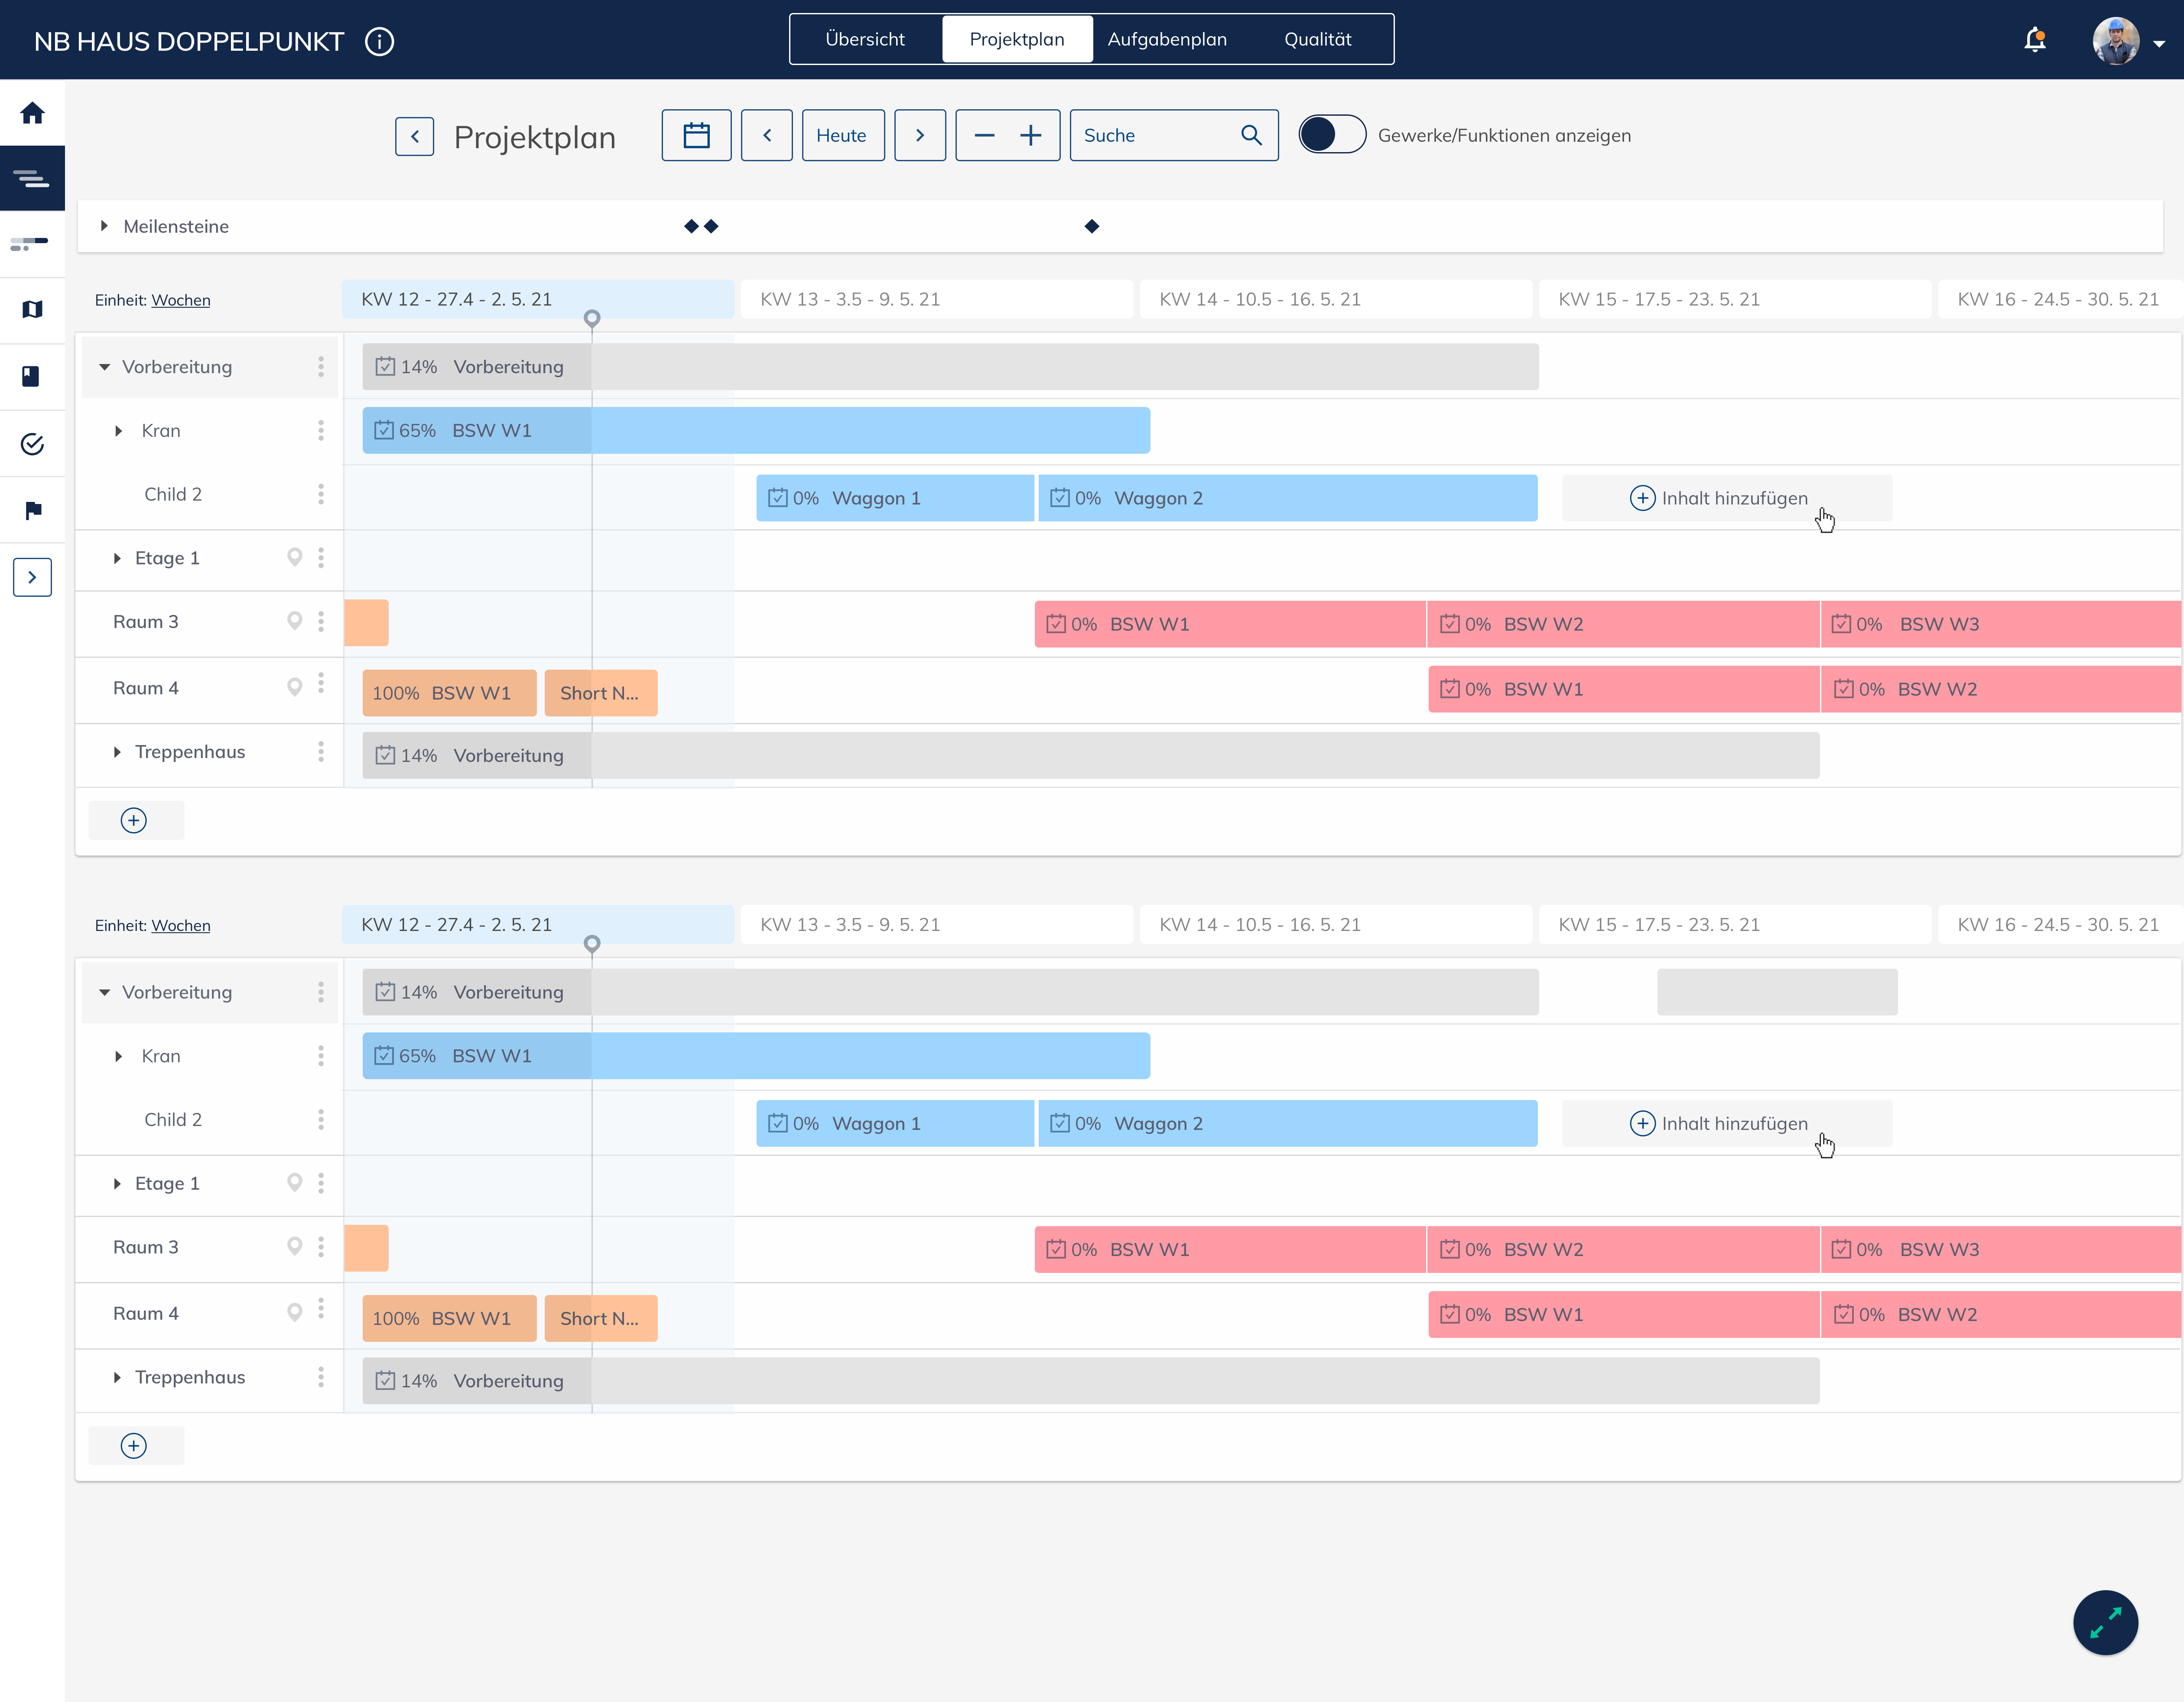The image size is (2184, 1702).
Task: Open the three-dot menu for Child 2, upper plan
Action: tap(321, 494)
